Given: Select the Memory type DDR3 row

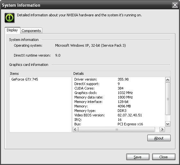Looking at the screenshot, I should (119, 111).
